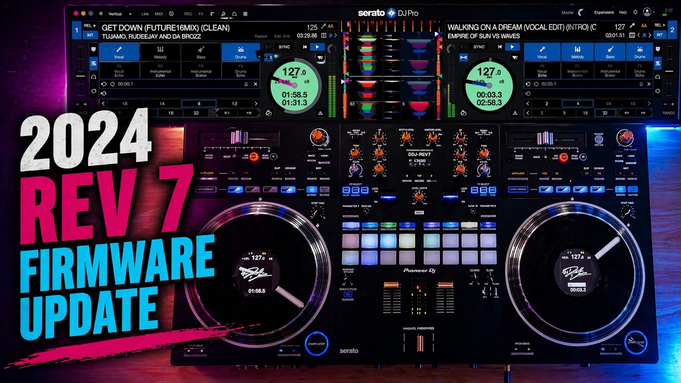Toggle key lock icon on deck 1

click(323, 26)
